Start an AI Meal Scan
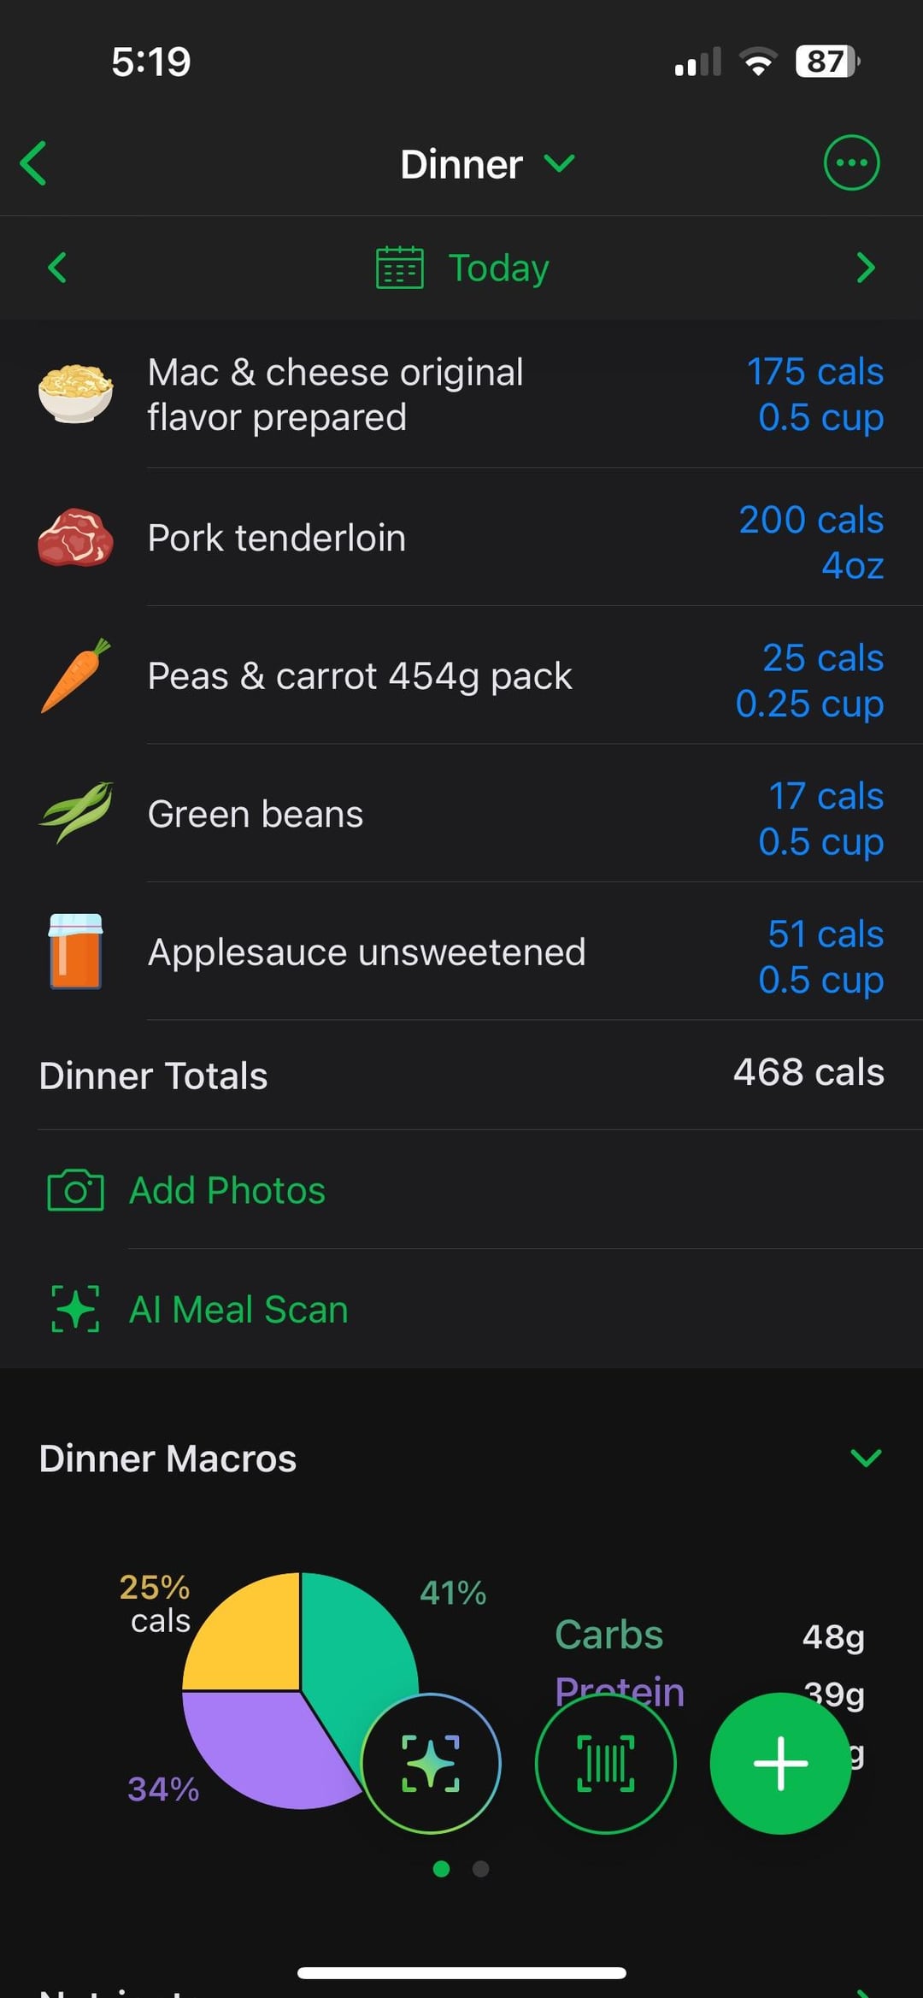This screenshot has width=923, height=1998. 238,1309
